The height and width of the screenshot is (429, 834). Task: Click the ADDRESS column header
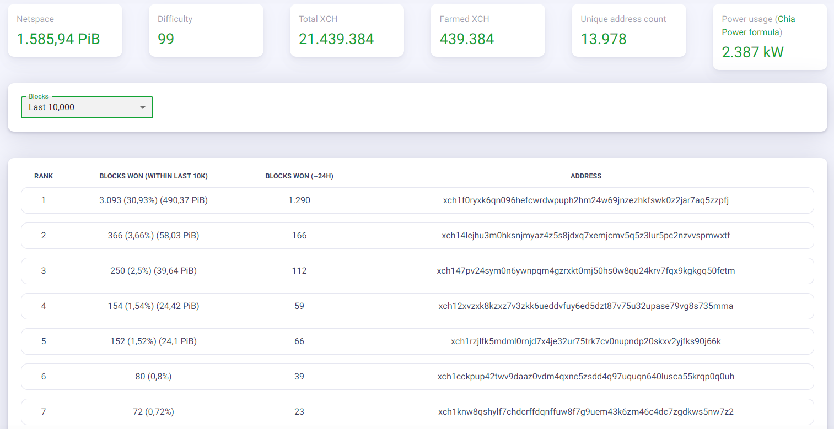(x=586, y=176)
